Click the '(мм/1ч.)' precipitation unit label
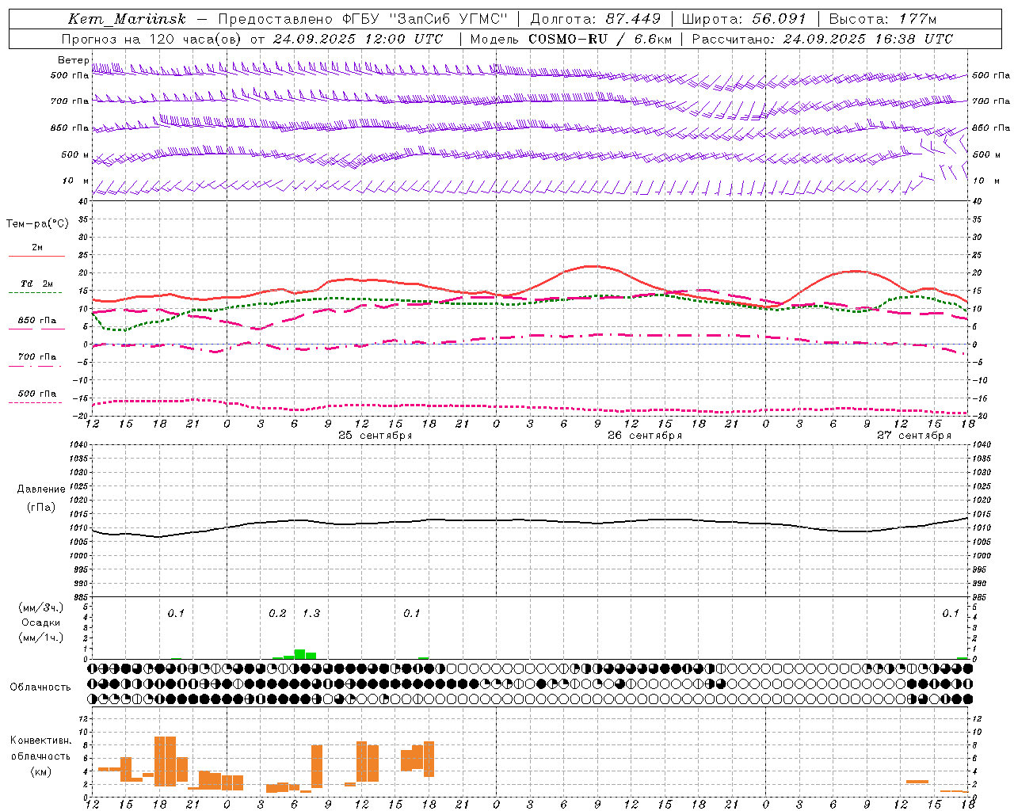The image size is (1014, 811). (x=41, y=638)
